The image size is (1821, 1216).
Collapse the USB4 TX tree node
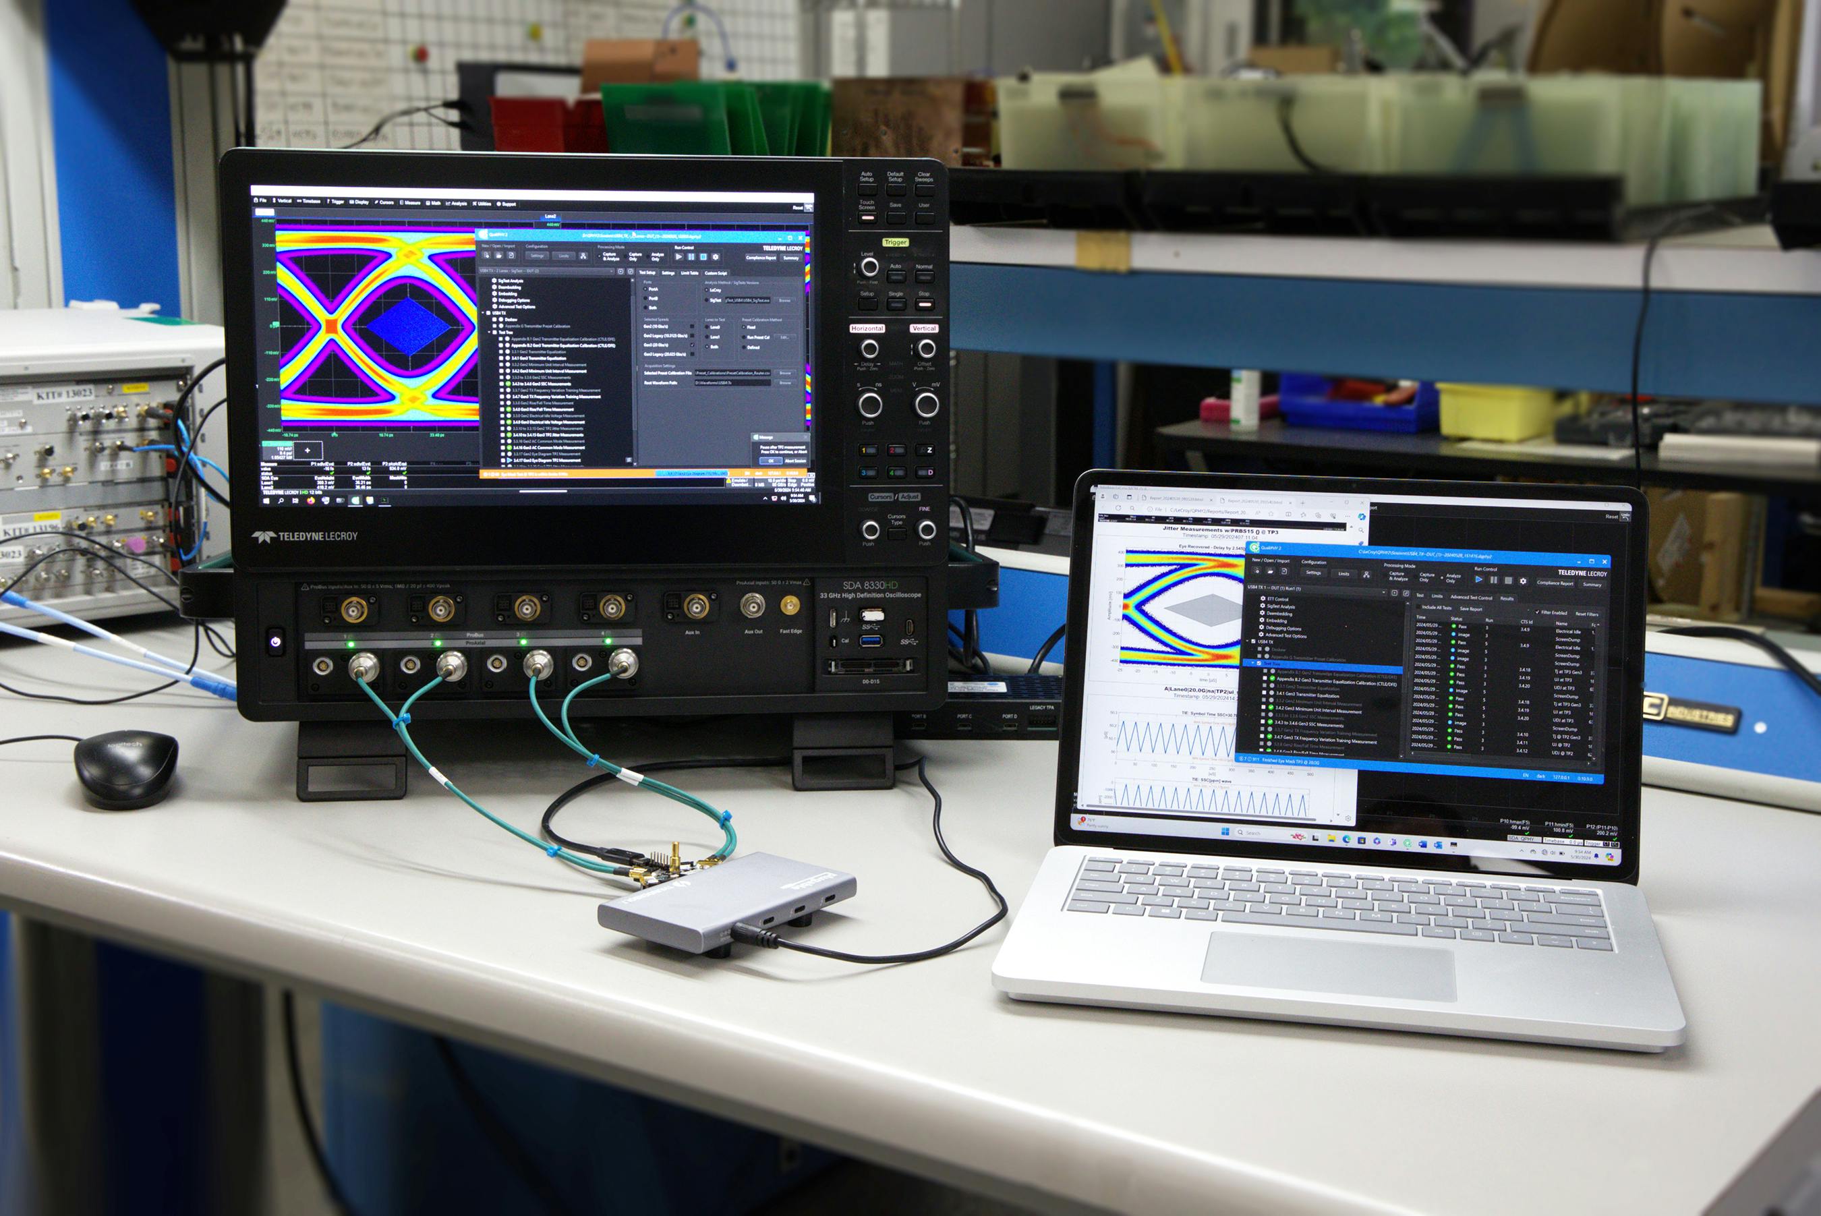coord(483,314)
